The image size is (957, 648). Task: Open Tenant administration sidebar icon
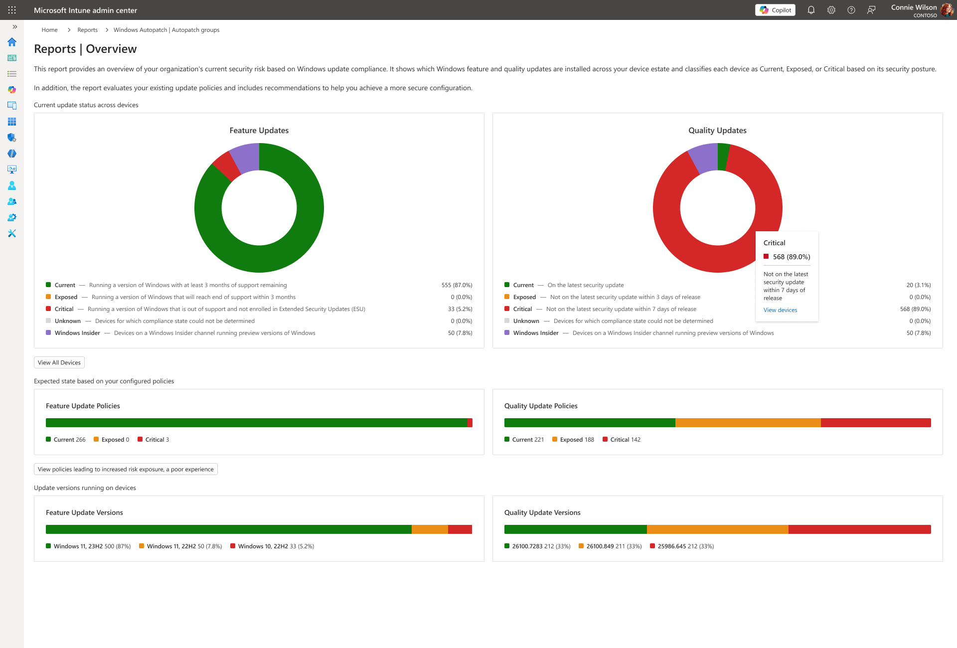click(x=12, y=217)
